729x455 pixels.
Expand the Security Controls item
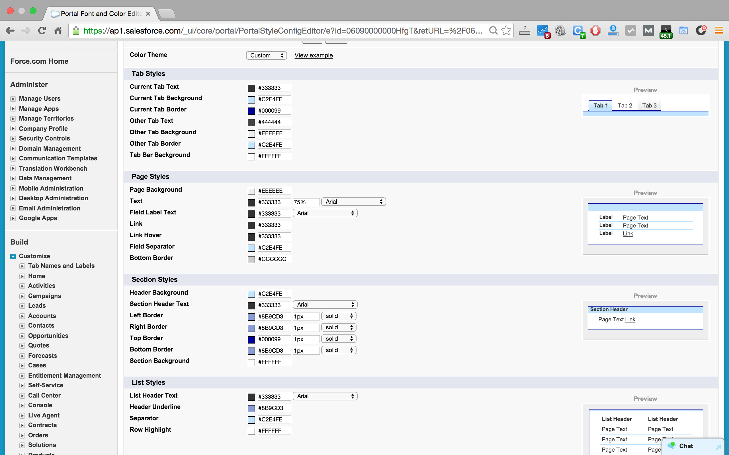pyautogui.click(x=13, y=139)
